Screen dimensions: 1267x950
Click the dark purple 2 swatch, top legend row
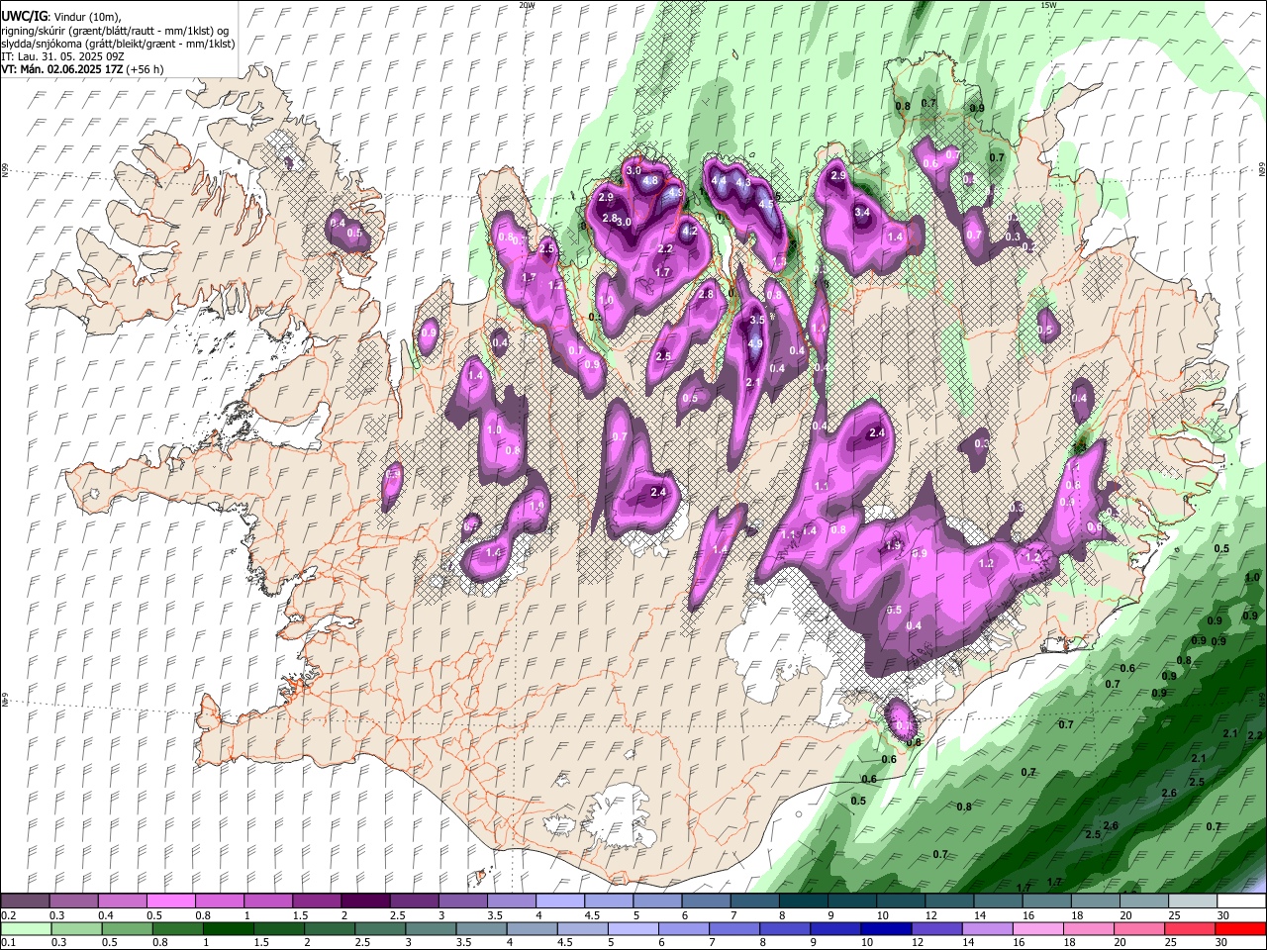(364, 902)
